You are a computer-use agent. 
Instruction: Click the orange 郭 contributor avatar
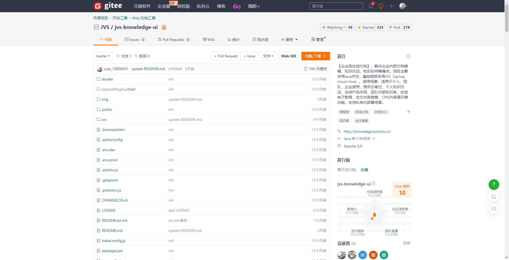[373, 255]
